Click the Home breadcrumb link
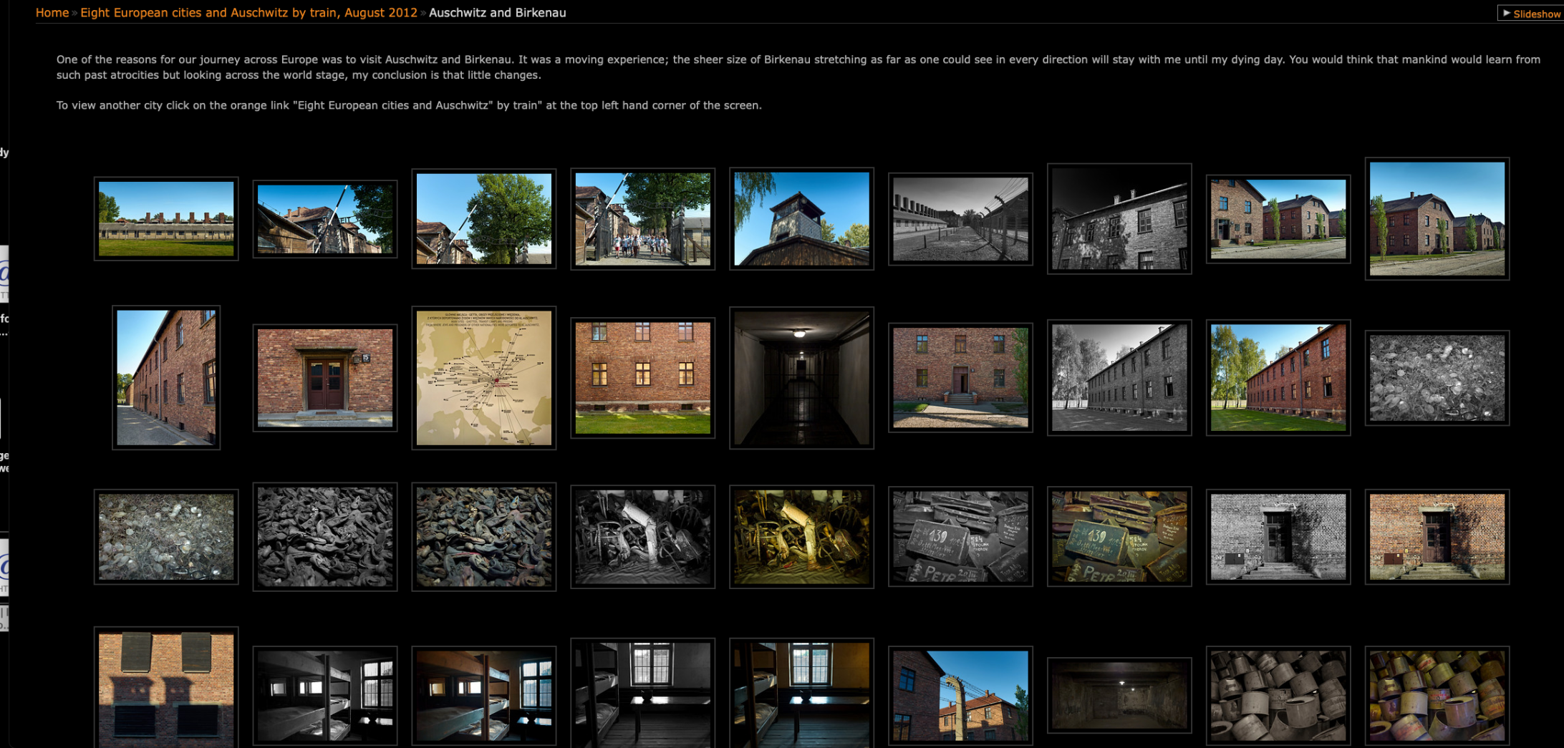 pos(52,13)
